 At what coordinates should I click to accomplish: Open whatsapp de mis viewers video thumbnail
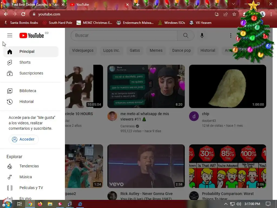point(146,86)
